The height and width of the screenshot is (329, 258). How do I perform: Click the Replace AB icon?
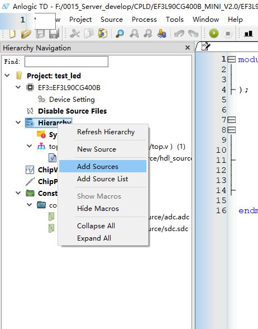click(x=162, y=34)
